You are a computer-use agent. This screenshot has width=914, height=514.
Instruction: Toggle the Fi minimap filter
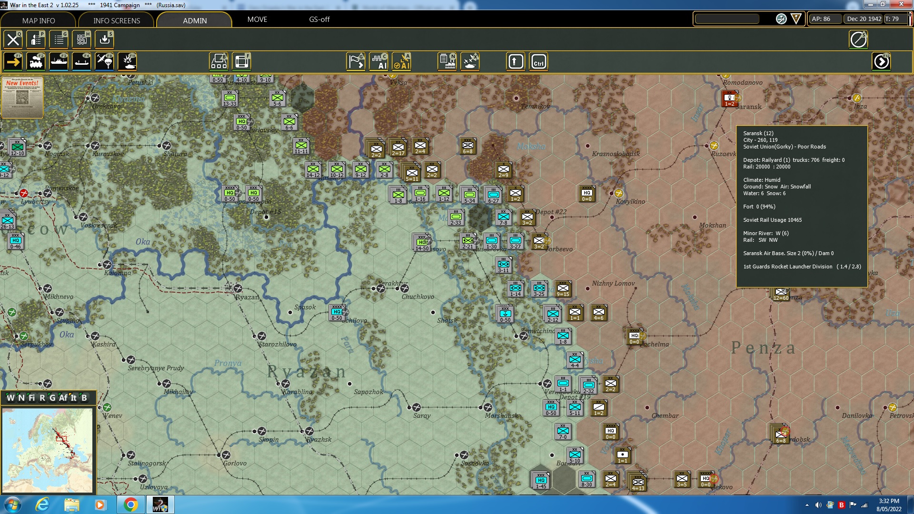click(x=32, y=398)
